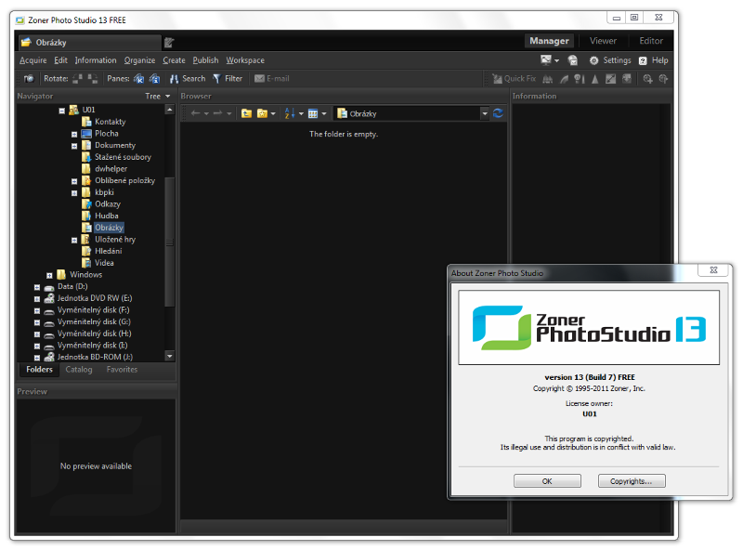Expand the Windows folder node
The height and width of the screenshot is (550, 743).
49,276
